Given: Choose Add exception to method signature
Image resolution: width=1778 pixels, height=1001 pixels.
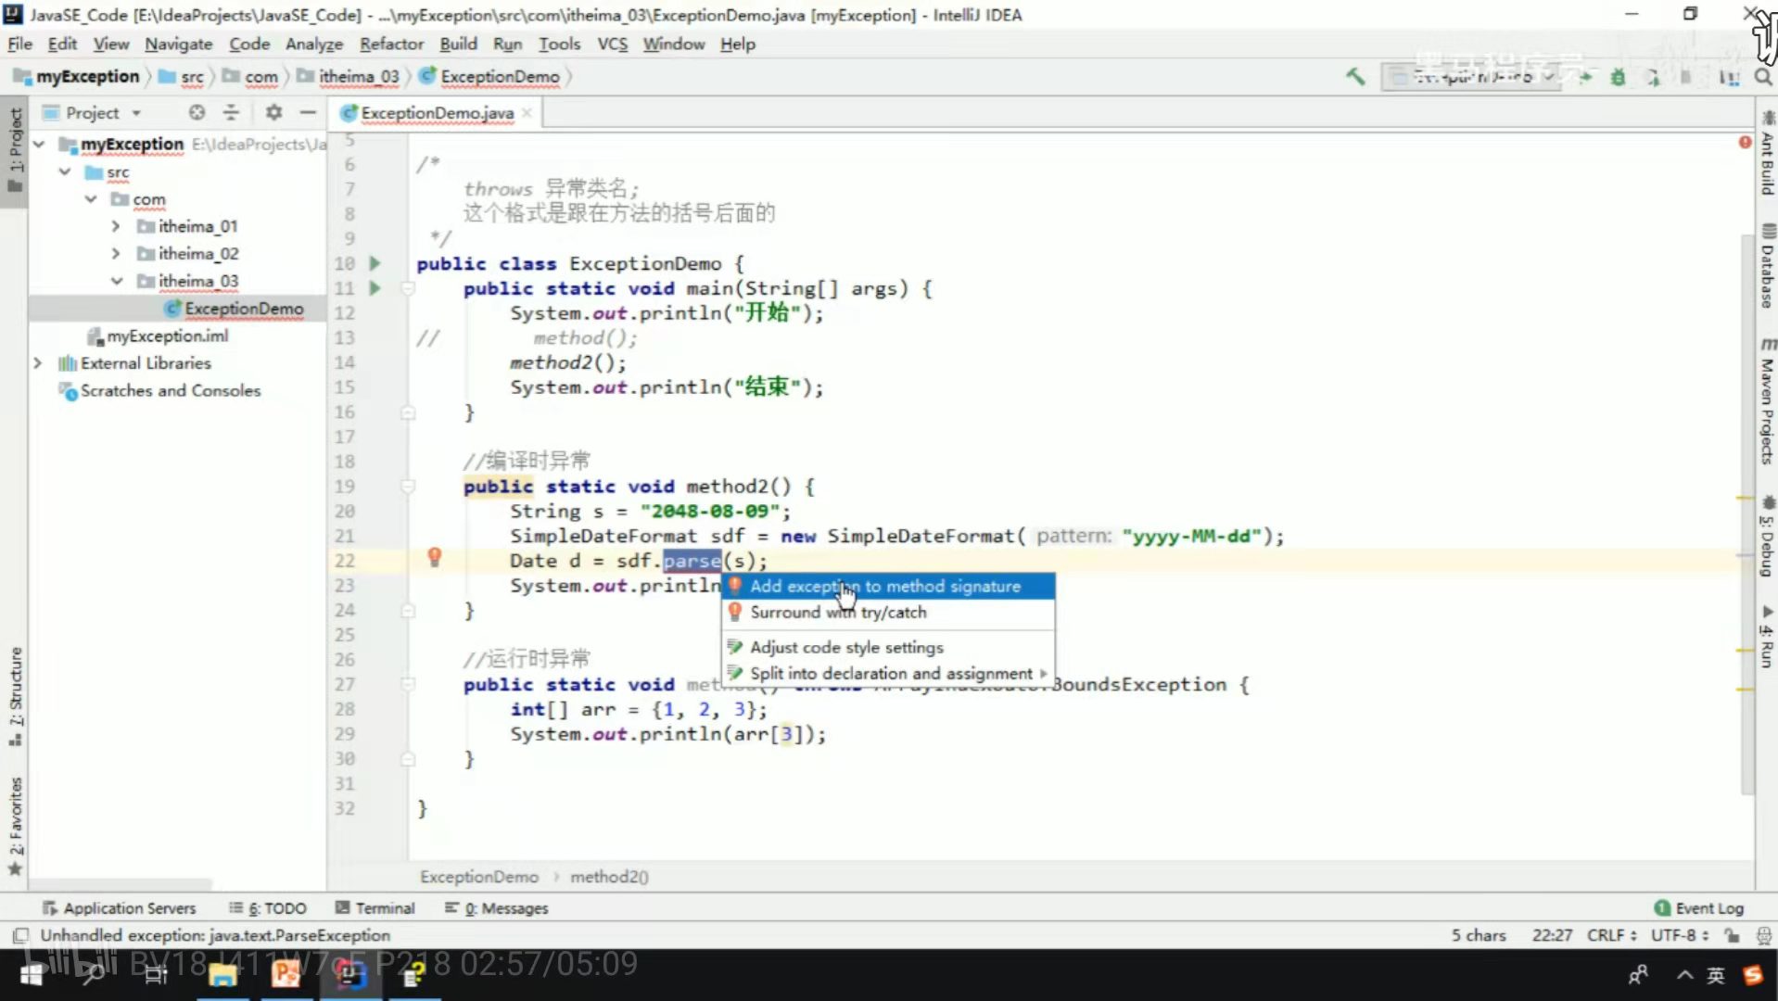Looking at the screenshot, I should pyautogui.click(x=885, y=586).
